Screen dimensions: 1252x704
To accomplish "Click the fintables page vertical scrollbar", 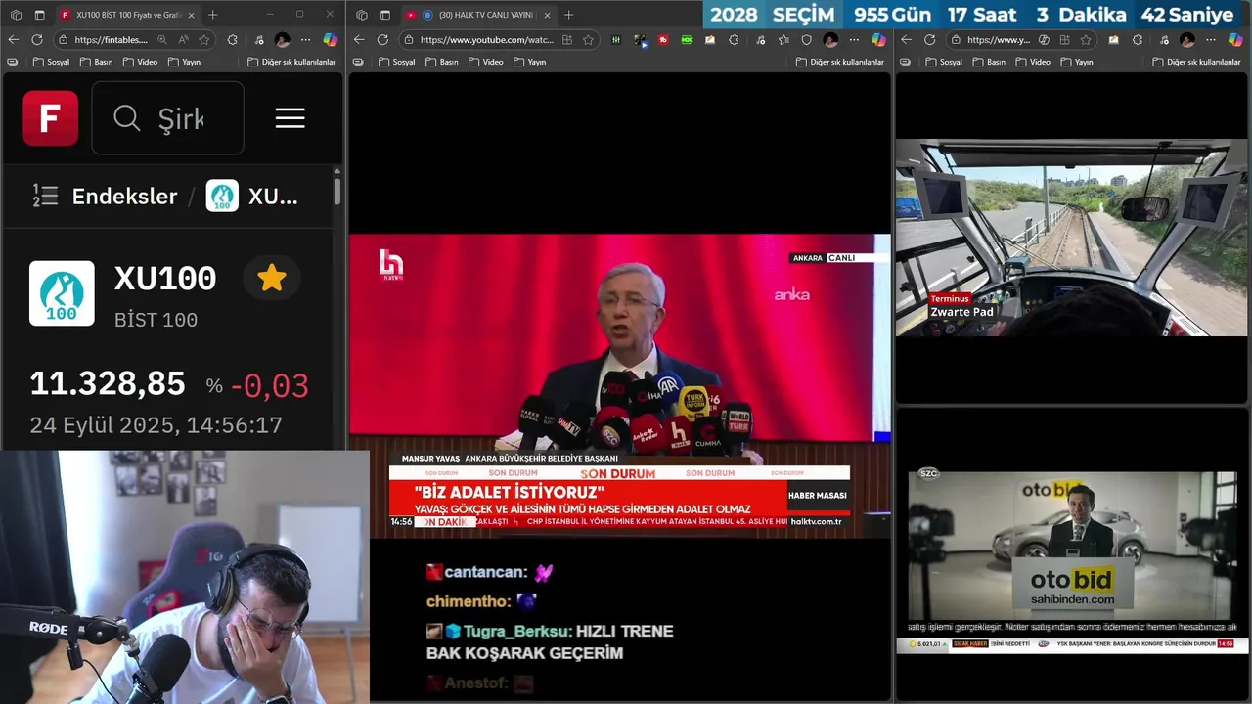I will point(337,191).
